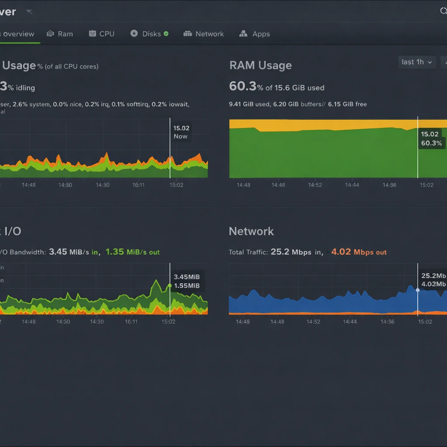
Task: Click the CPU tab icon
Action: 93,34
